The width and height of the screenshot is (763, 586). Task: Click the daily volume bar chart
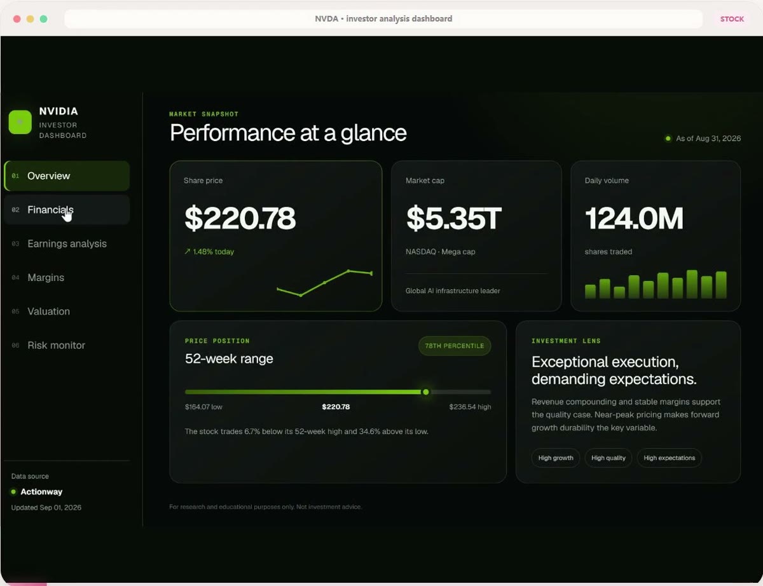point(656,284)
